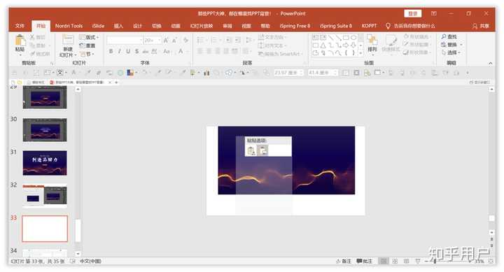Select blank slide 33 thumbnail
This screenshot has height=272, width=504.
tap(45, 229)
